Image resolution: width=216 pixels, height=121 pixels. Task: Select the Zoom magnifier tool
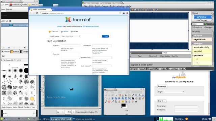click(x=136, y=95)
